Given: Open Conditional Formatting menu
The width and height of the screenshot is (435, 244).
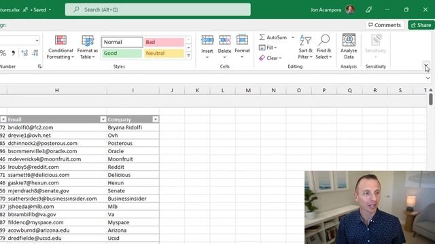Looking at the screenshot, I should click(60, 47).
